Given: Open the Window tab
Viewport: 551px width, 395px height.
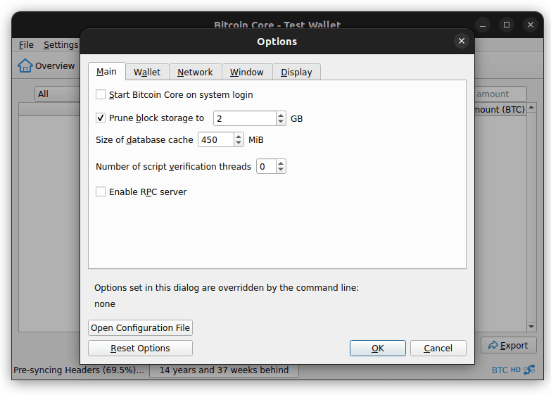Looking at the screenshot, I should 247,72.
